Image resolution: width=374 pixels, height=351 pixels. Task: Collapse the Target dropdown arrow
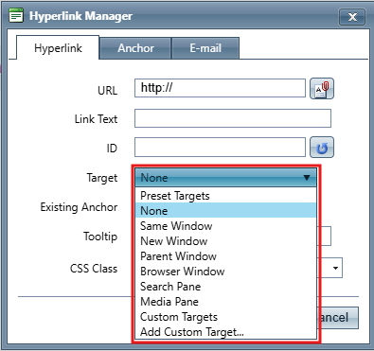point(307,178)
